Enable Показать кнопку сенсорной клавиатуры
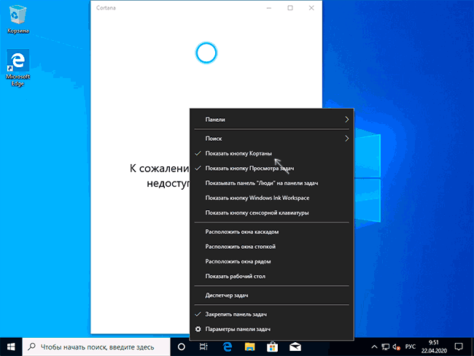The height and width of the screenshot is (356, 474). pos(271,212)
